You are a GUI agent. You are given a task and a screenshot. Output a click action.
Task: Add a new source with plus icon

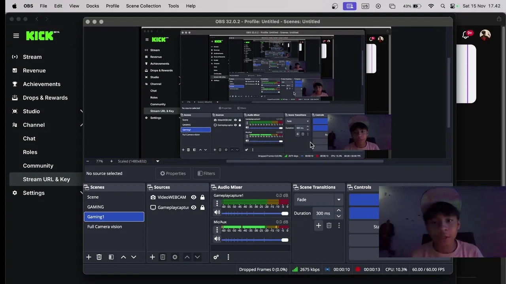click(x=152, y=257)
